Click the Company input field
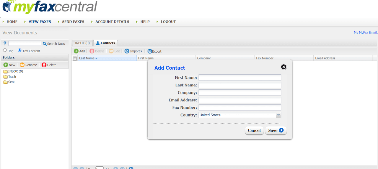The image size is (378, 169). [240, 93]
